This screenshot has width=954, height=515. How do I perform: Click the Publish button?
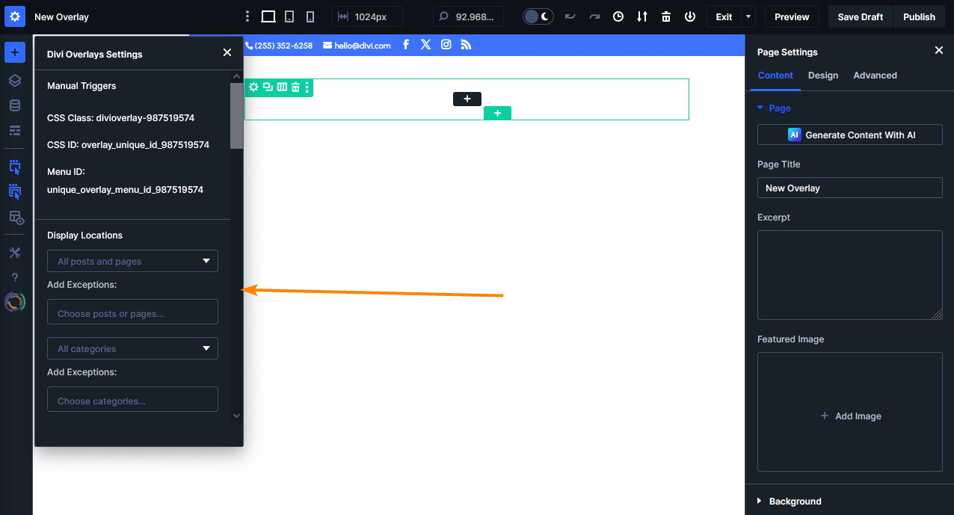pos(919,16)
